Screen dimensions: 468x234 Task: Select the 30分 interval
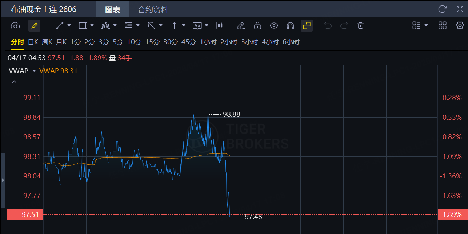(x=171, y=42)
